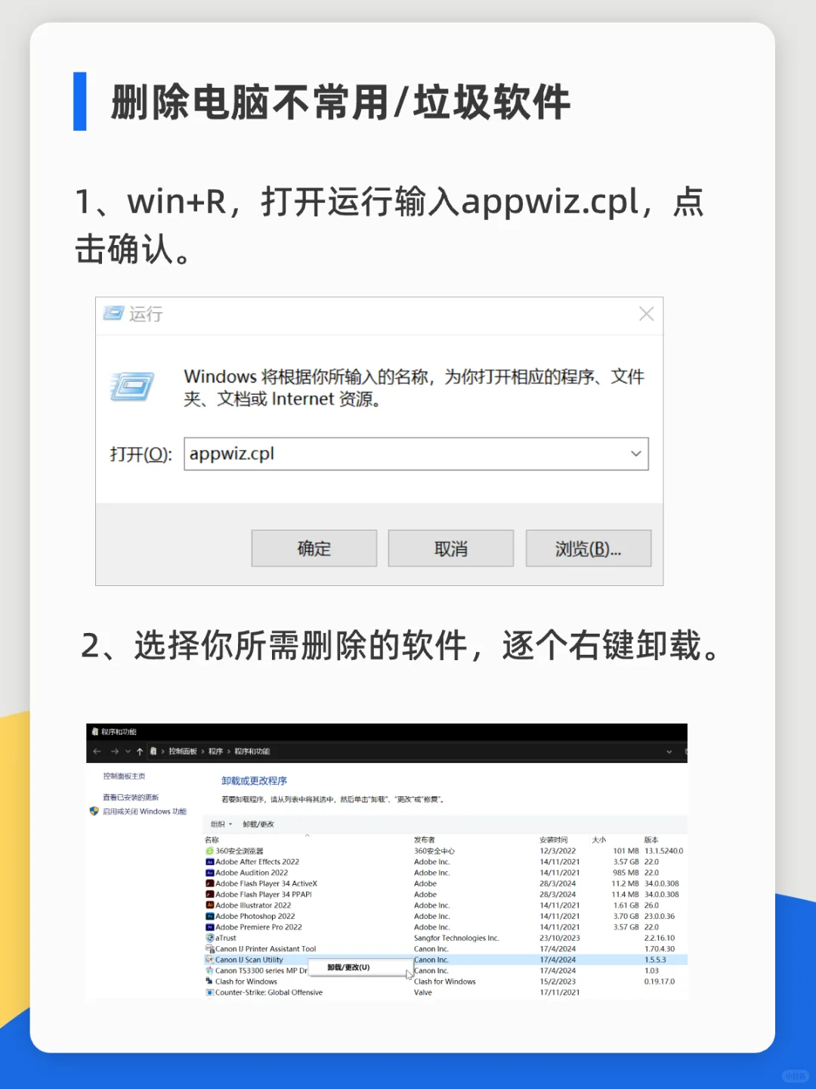Select the Clash for Windows icon

pyautogui.click(x=211, y=981)
